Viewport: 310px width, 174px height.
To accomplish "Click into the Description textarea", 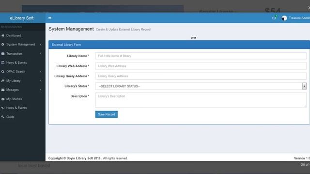I will pos(201,100).
